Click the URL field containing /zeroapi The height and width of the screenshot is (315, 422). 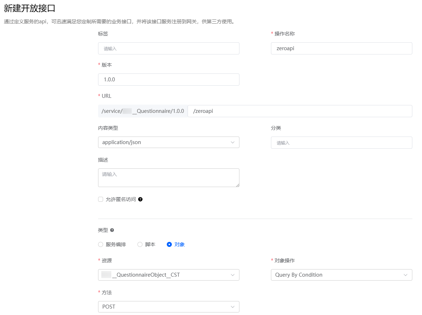click(300, 111)
